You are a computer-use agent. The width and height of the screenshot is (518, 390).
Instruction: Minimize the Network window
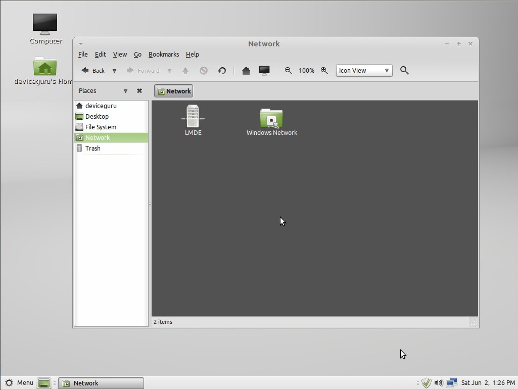pyautogui.click(x=447, y=43)
